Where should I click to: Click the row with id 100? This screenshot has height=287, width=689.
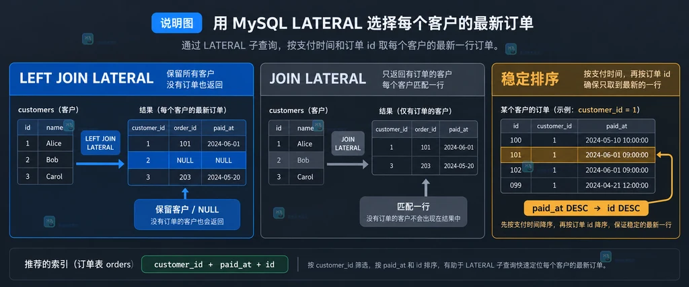[578, 140]
